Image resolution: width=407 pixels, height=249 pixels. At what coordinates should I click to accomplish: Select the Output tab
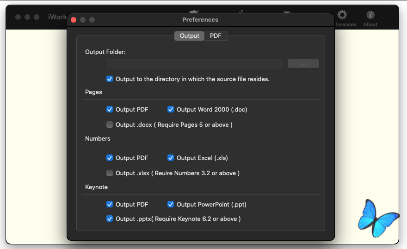pos(190,36)
